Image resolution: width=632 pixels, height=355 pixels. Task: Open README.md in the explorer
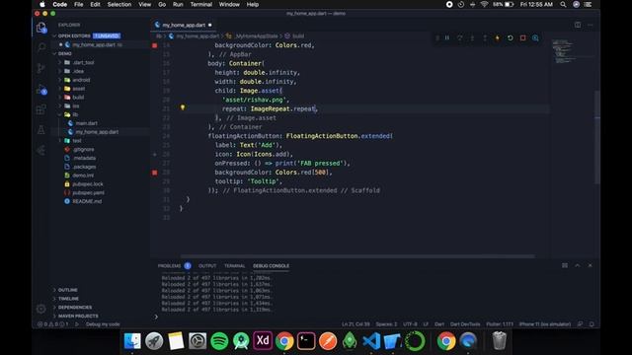[87, 201]
